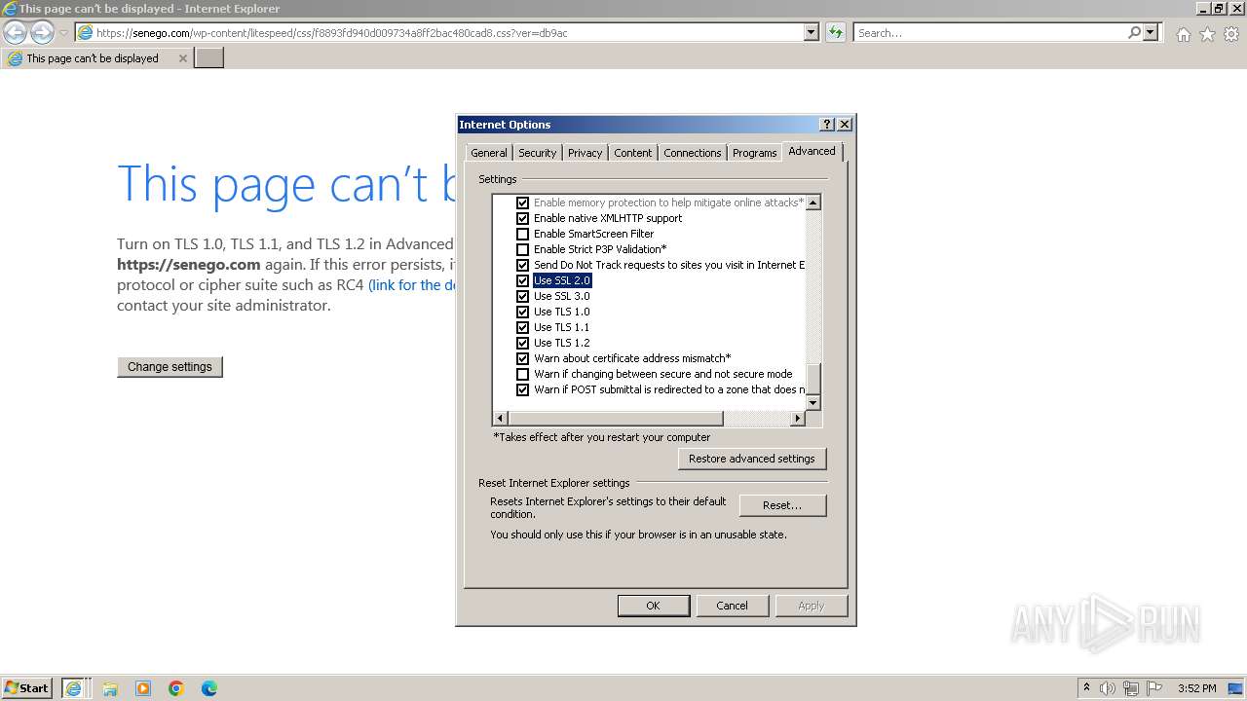This screenshot has width=1247, height=701.
Task: Confirm with the OK button
Action: [x=653, y=606]
